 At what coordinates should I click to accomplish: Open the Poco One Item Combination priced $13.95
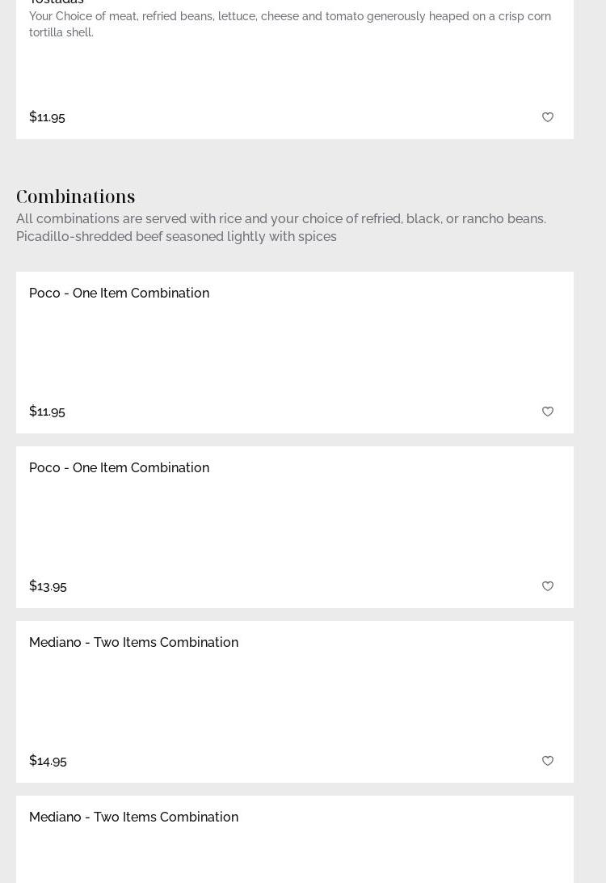point(119,468)
